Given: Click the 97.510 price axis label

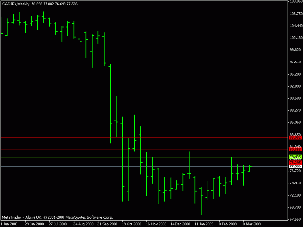Looking at the screenshot, I should (295, 62).
